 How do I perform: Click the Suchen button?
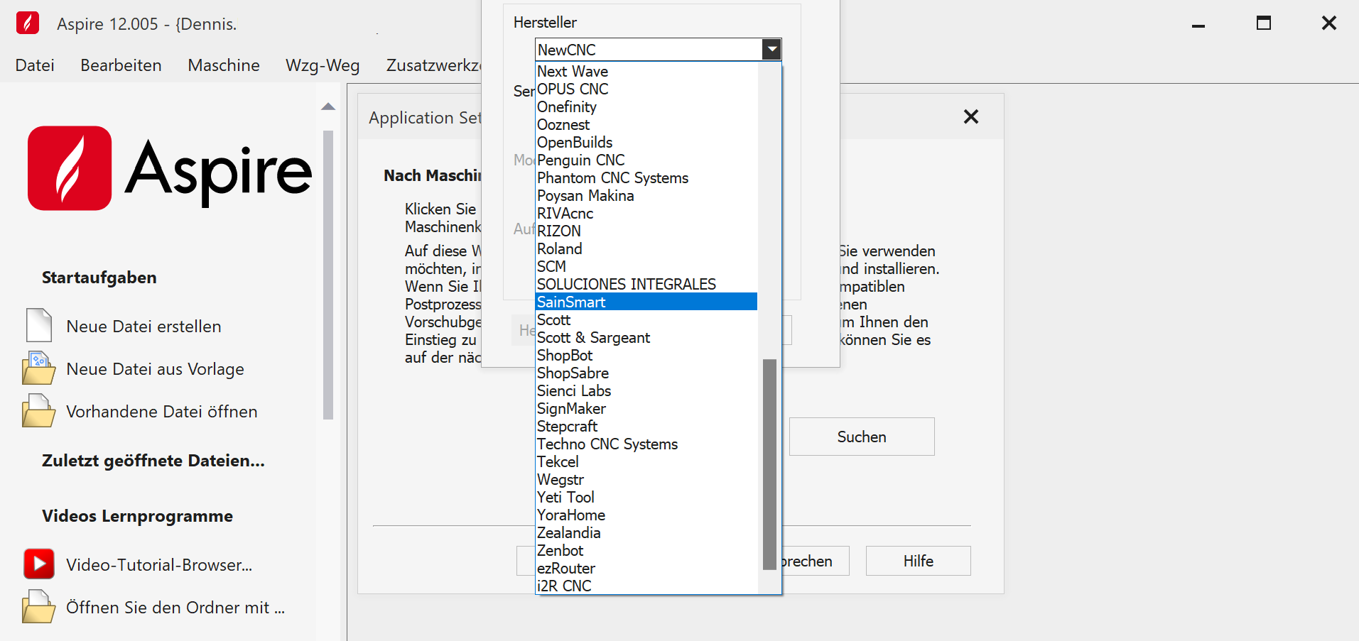point(862,437)
